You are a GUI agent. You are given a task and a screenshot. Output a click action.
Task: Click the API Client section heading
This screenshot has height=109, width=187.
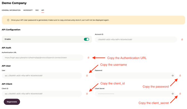coord(7,84)
